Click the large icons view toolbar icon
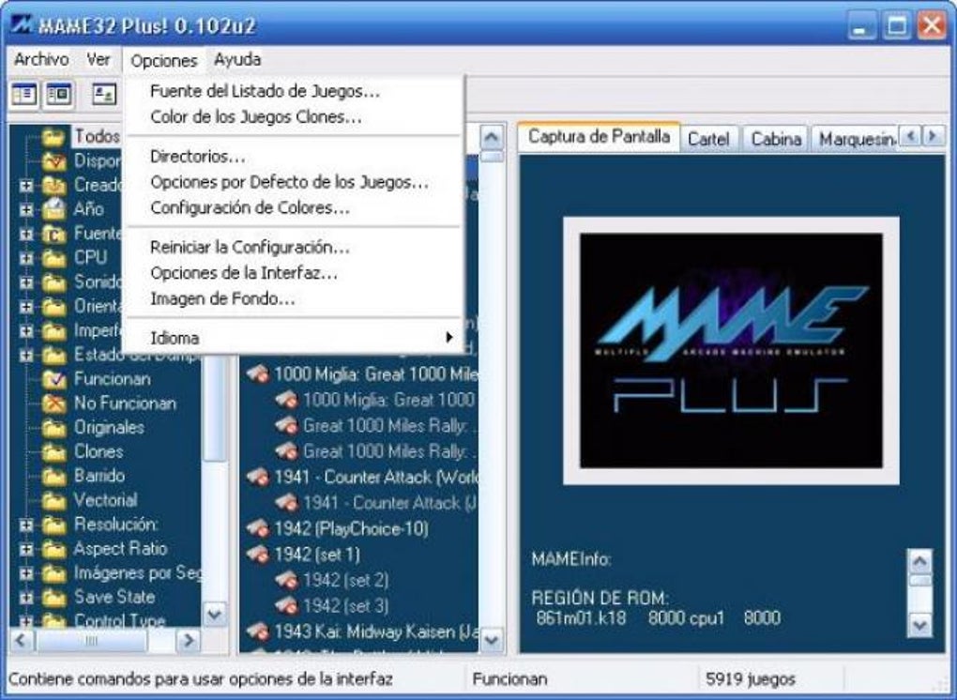 (104, 95)
